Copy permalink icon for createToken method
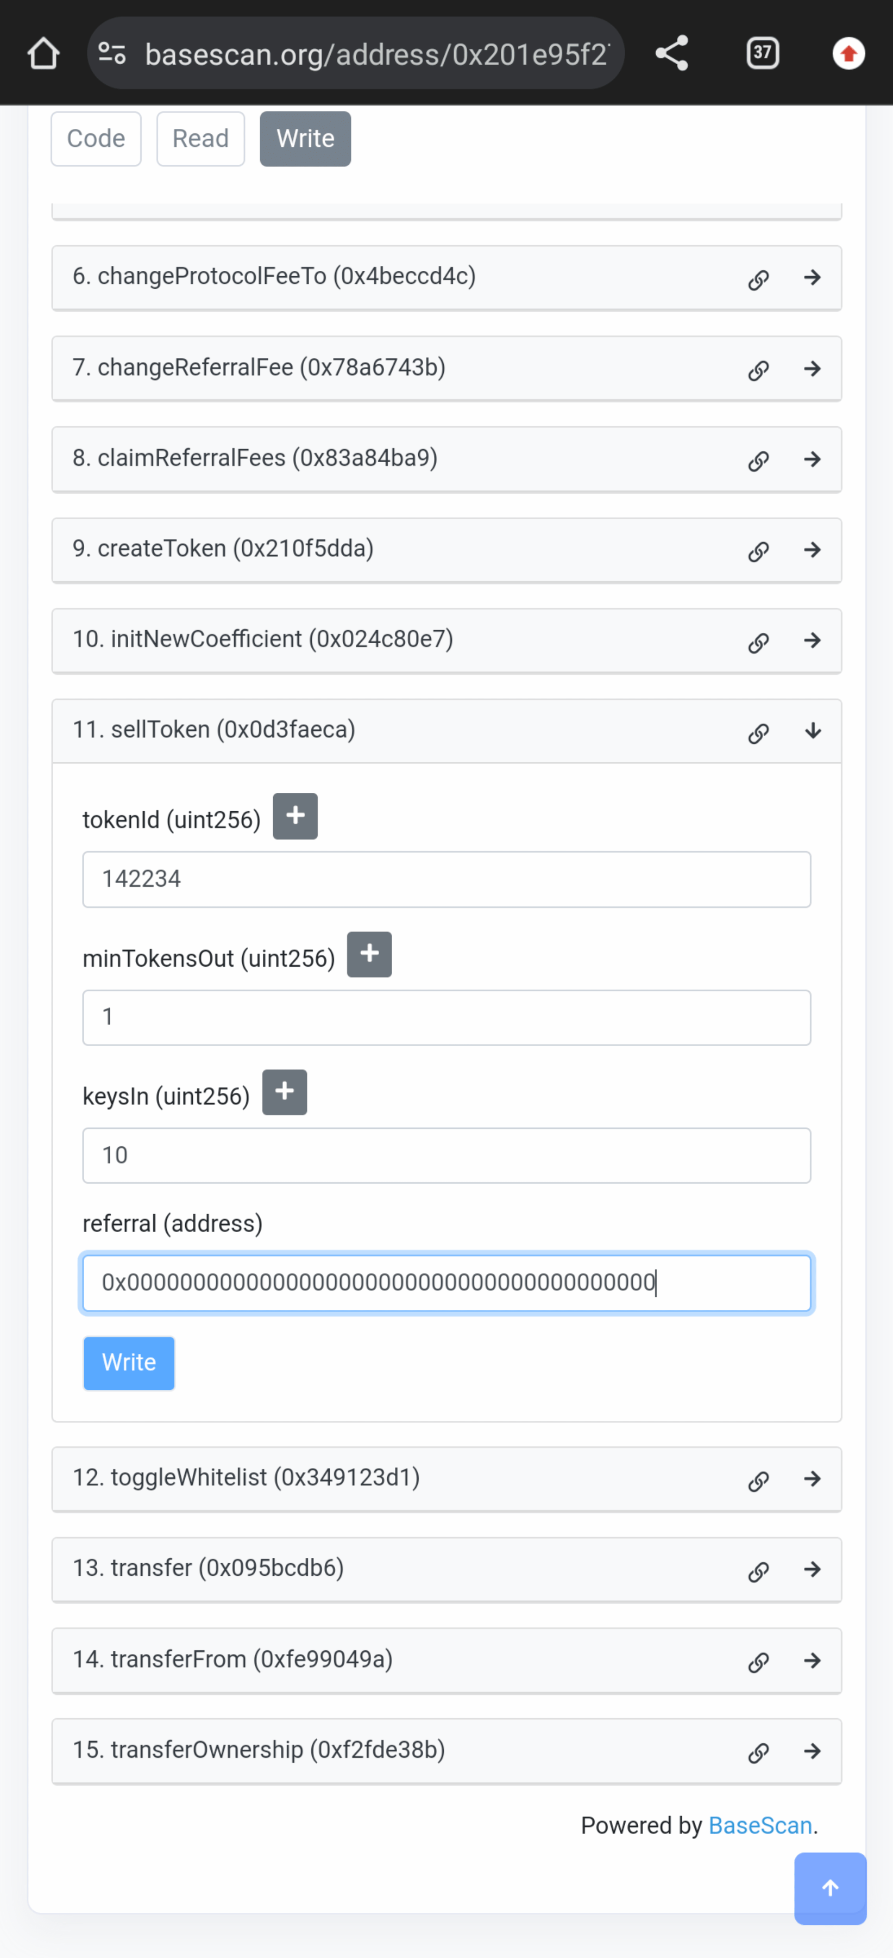 pos(758,551)
